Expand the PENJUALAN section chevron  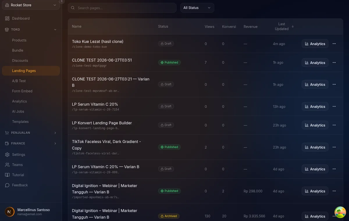coord(55,133)
